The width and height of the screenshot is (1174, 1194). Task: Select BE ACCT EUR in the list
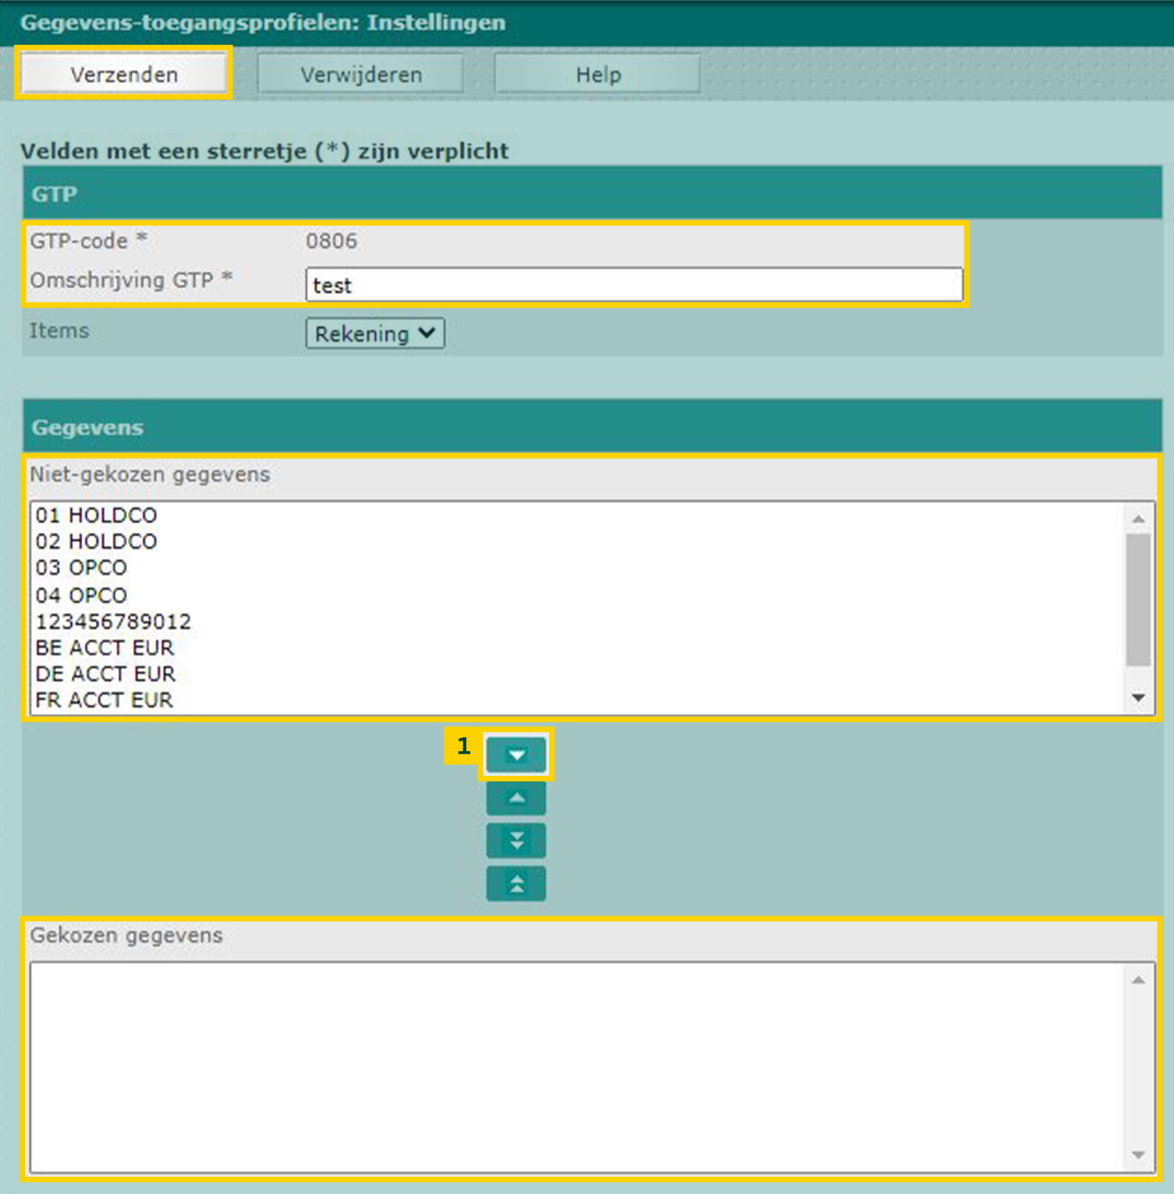click(105, 648)
